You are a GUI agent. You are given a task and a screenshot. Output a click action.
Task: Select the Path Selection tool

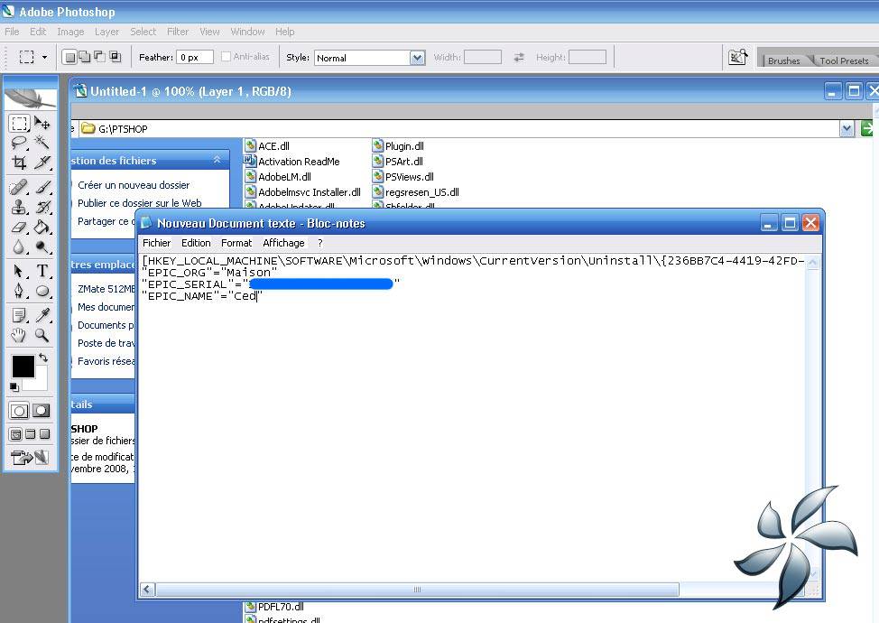click(x=19, y=272)
